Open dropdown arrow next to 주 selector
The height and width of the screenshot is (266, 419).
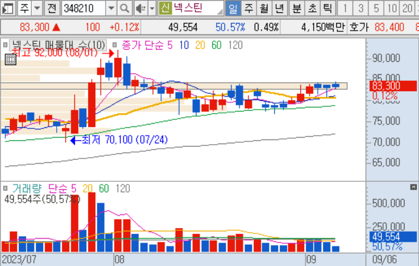(37, 8)
